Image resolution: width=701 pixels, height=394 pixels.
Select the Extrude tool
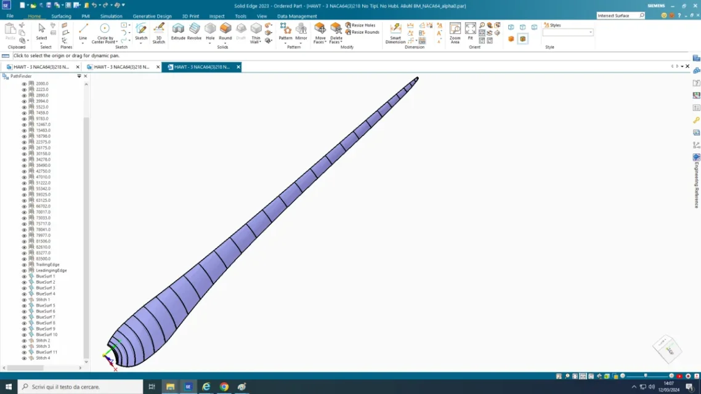178,31
